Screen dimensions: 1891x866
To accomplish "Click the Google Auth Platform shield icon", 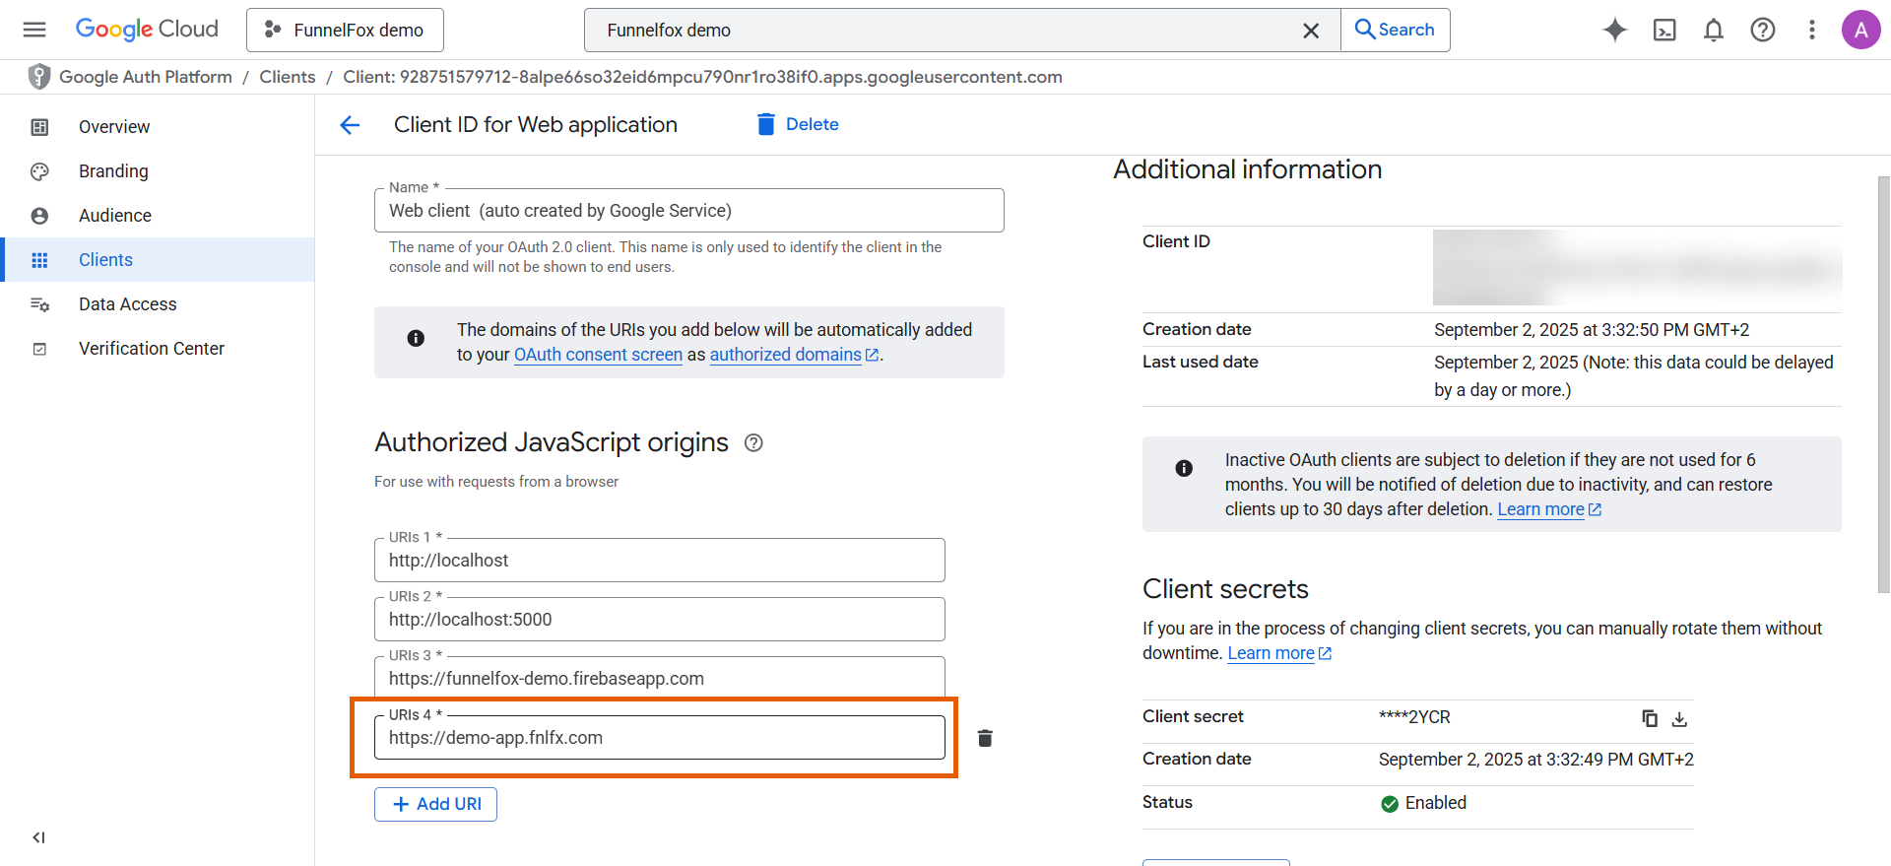I will [x=38, y=77].
